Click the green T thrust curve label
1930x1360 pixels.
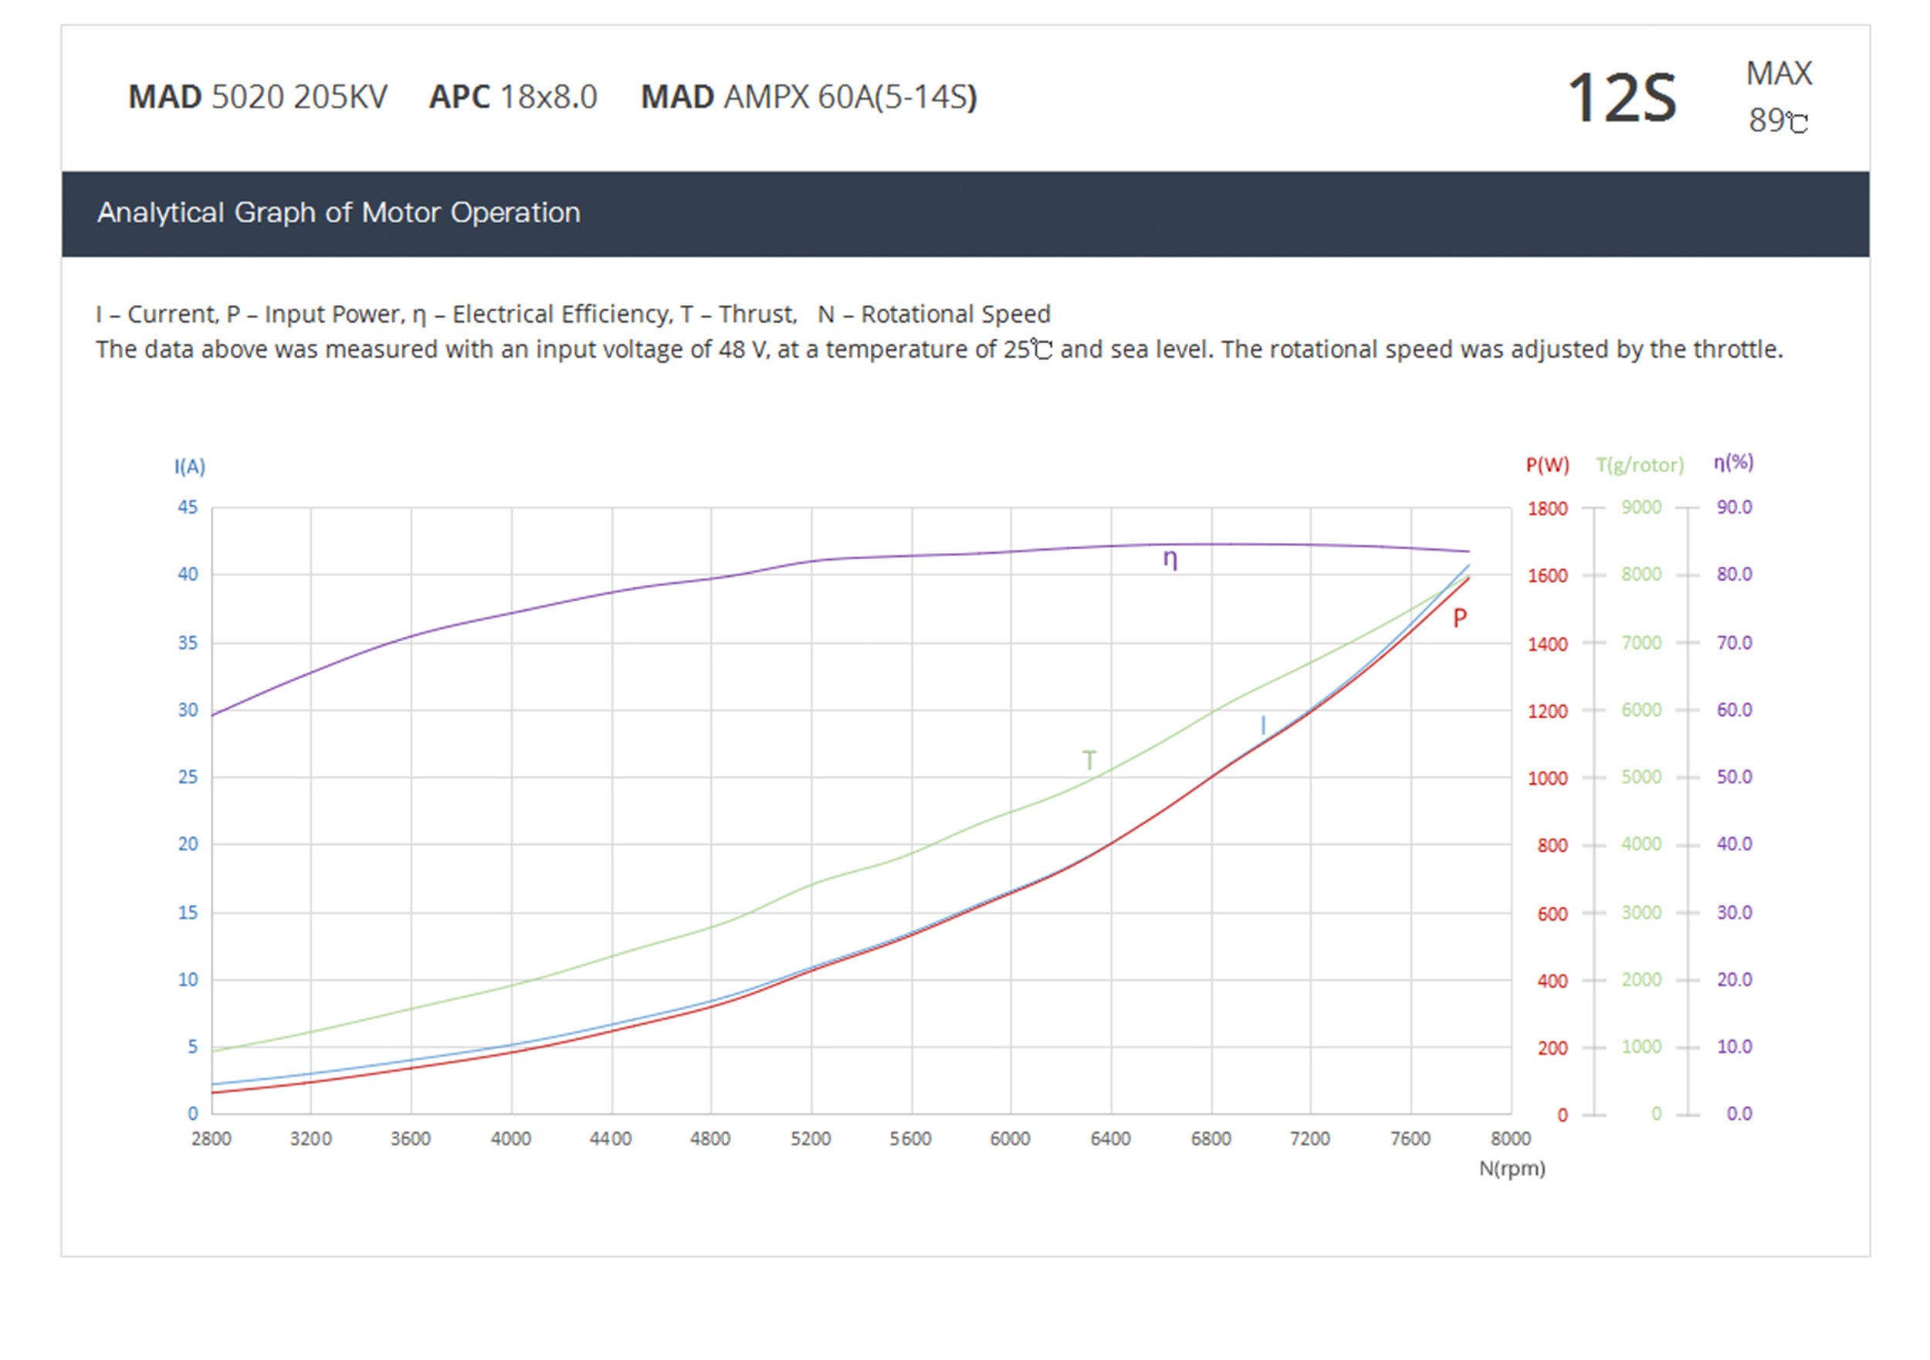[x=1089, y=761]
